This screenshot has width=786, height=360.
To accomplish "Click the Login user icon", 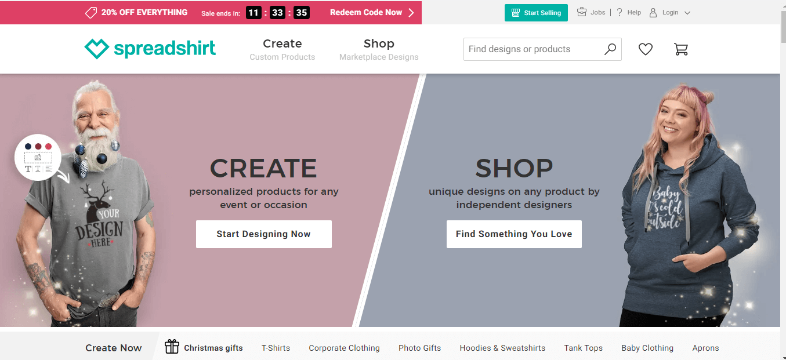I will (x=653, y=12).
